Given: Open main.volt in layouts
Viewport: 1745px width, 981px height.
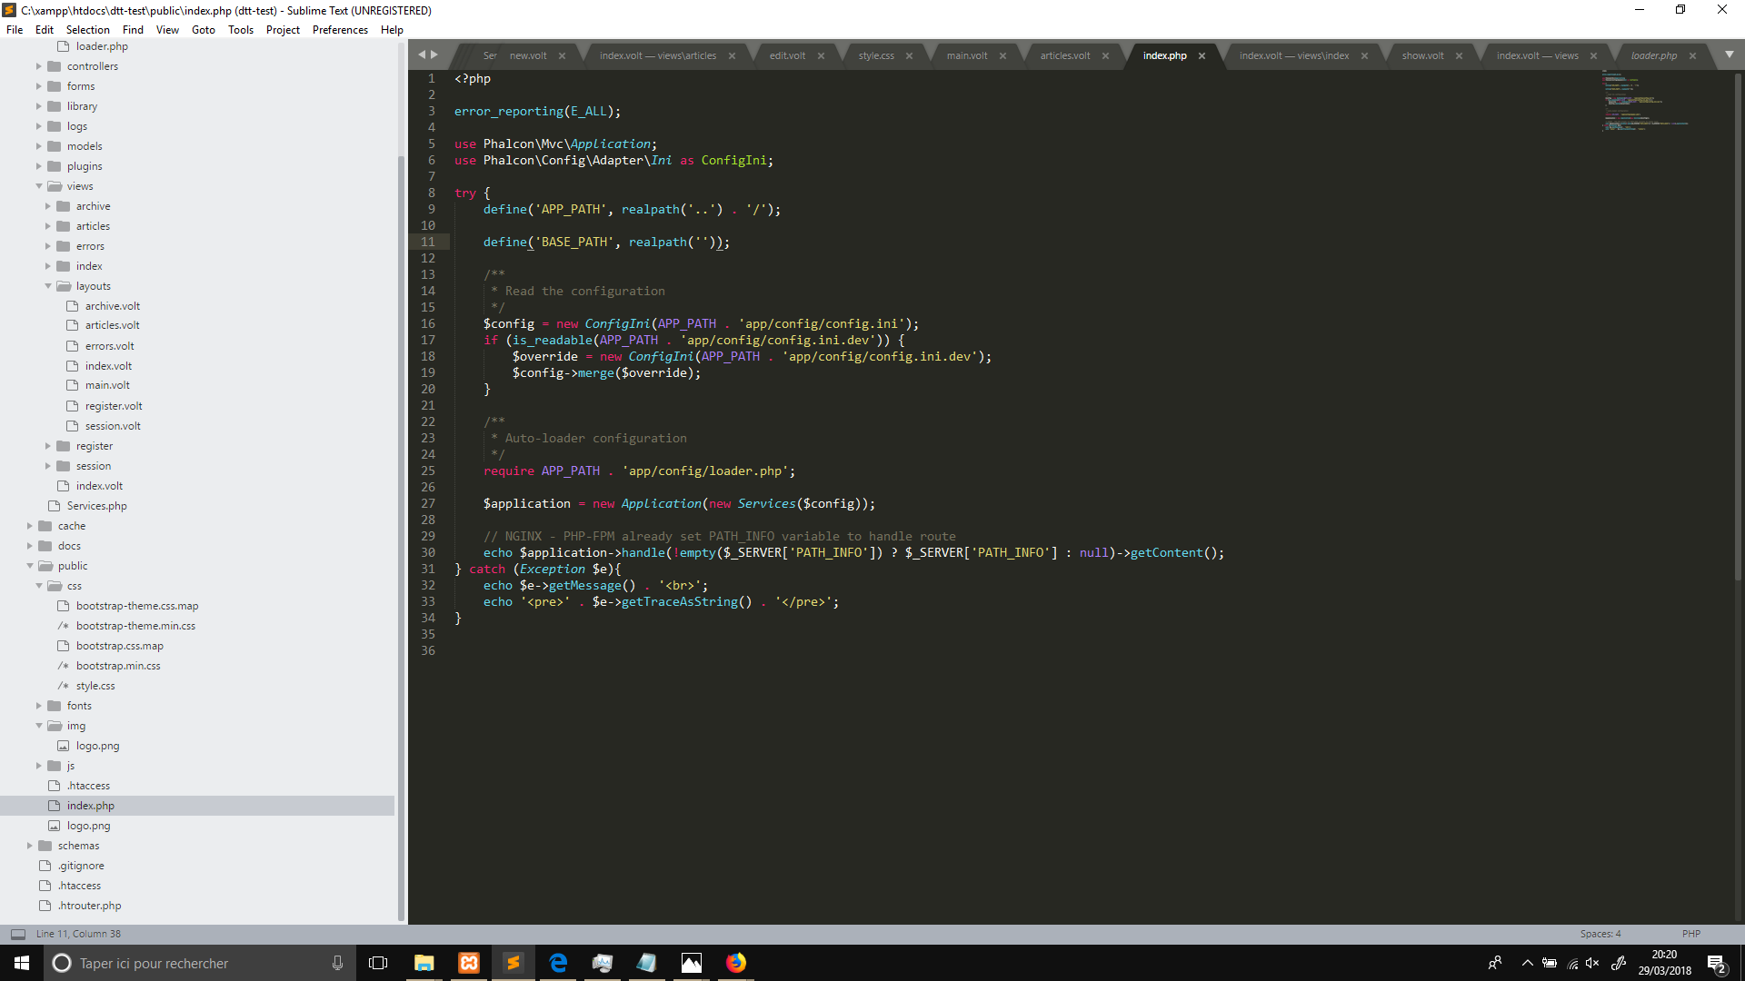Looking at the screenshot, I should pos(107,385).
